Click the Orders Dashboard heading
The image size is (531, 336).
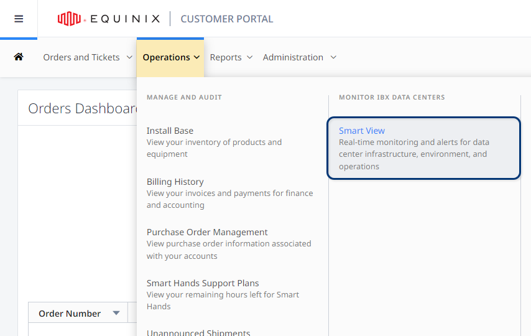point(83,108)
